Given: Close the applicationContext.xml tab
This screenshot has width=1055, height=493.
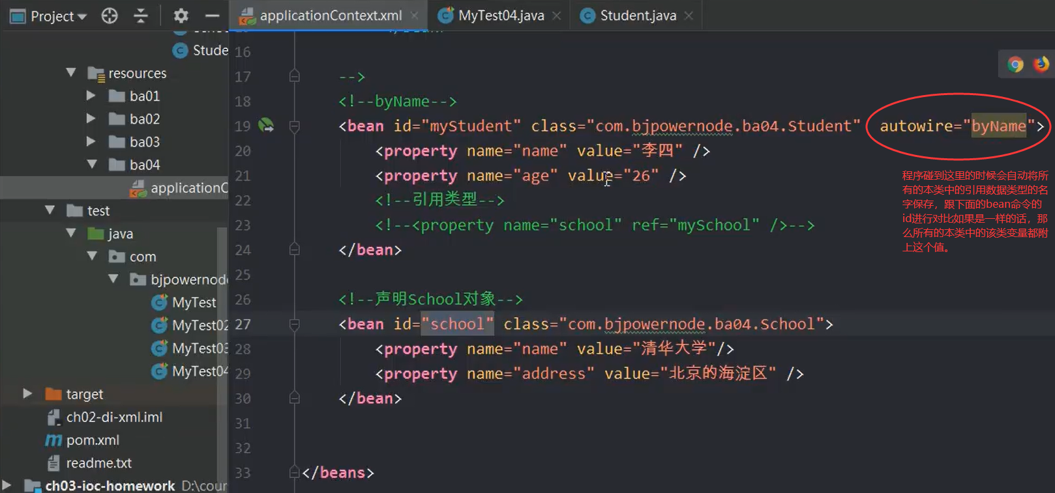Looking at the screenshot, I should [415, 16].
